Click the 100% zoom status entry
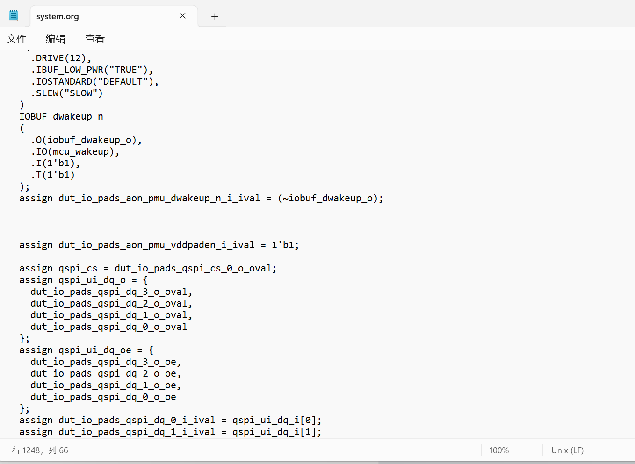This screenshot has width=635, height=464. [x=499, y=450]
